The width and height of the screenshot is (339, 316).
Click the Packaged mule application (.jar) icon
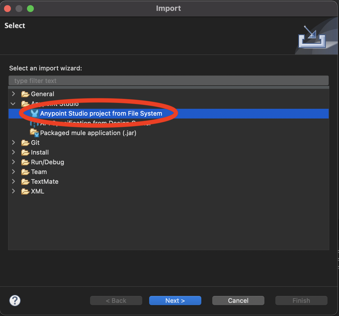[x=34, y=133]
